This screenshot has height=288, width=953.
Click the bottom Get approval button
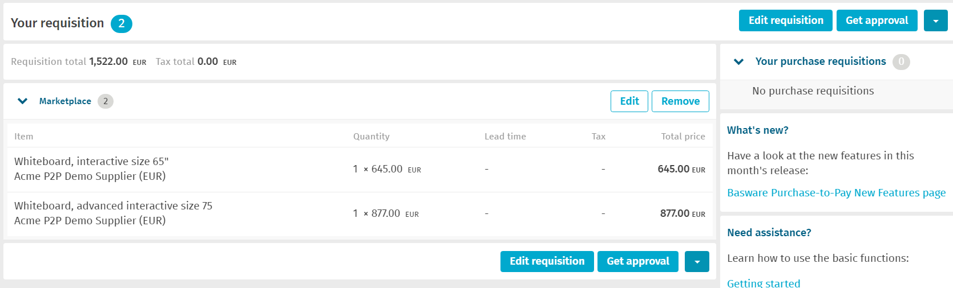638,261
